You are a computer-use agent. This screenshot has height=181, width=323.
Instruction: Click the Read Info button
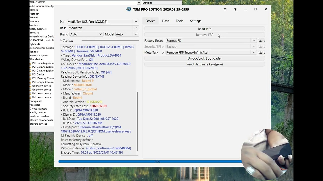tap(205, 29)
